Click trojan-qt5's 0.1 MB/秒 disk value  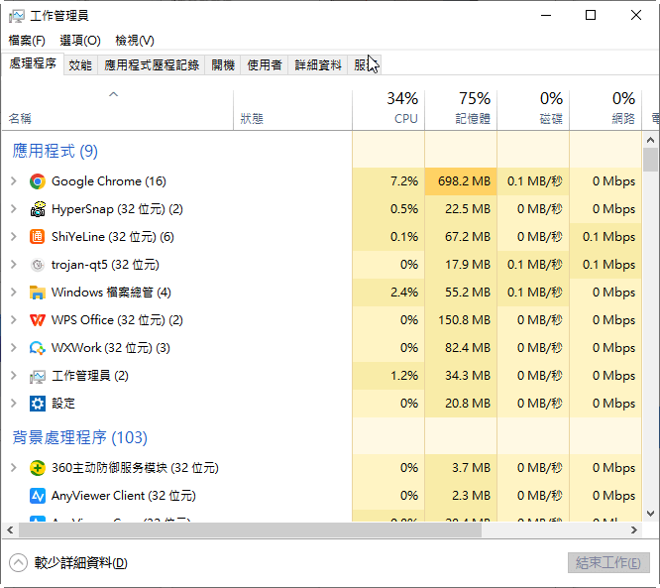534,265
